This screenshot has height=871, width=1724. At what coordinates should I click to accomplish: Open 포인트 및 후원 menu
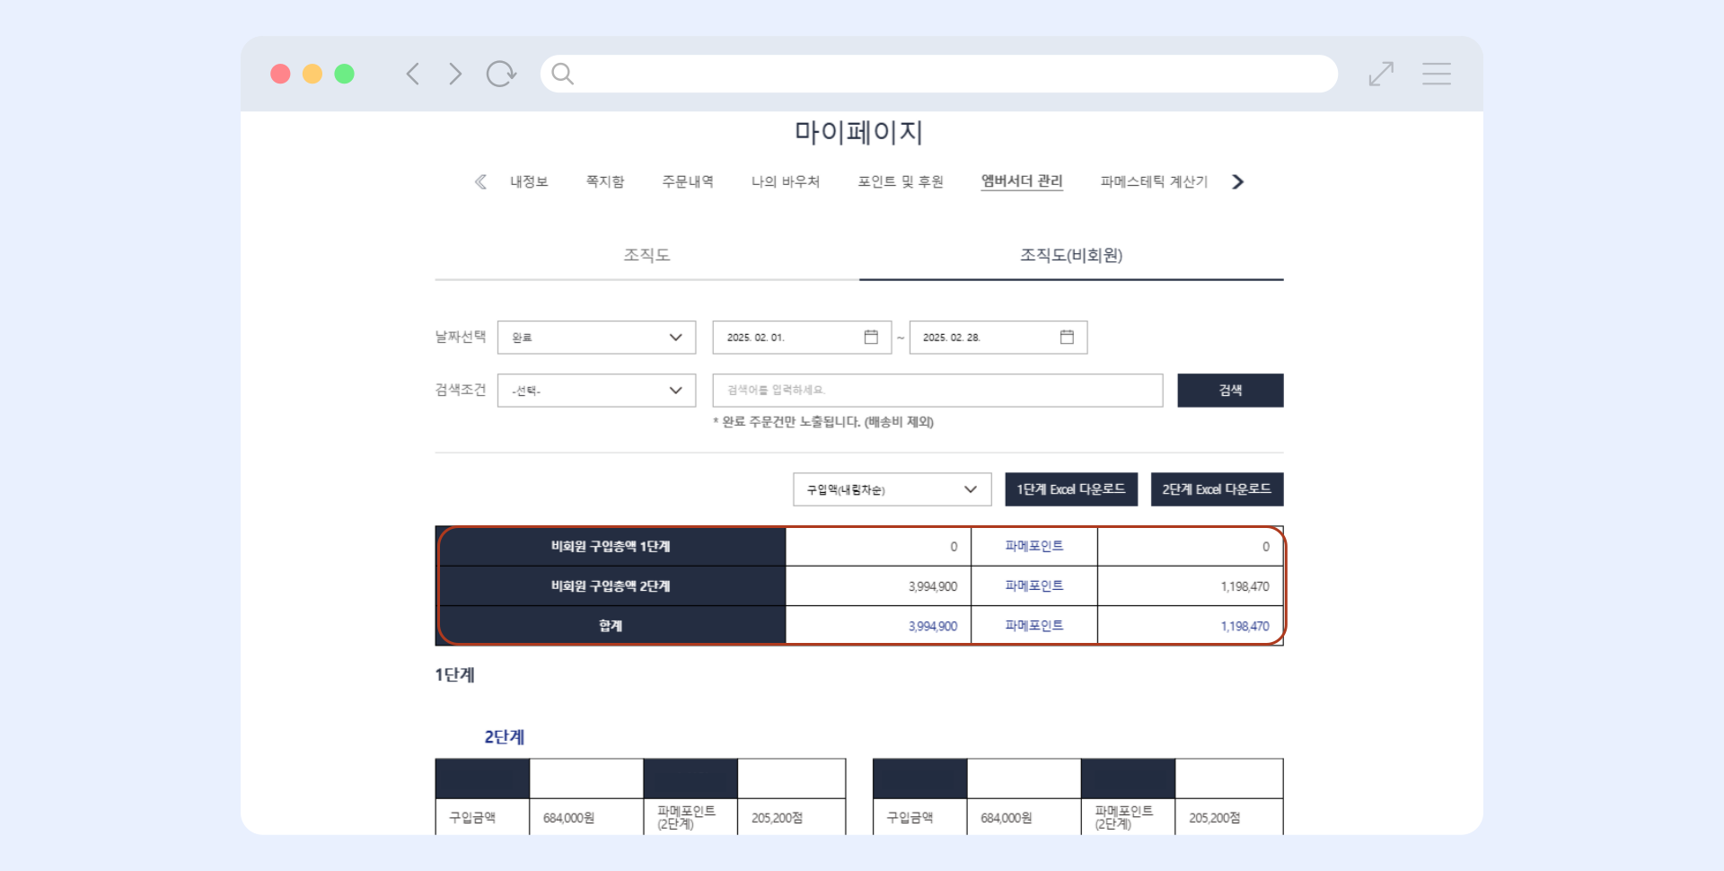901,181
